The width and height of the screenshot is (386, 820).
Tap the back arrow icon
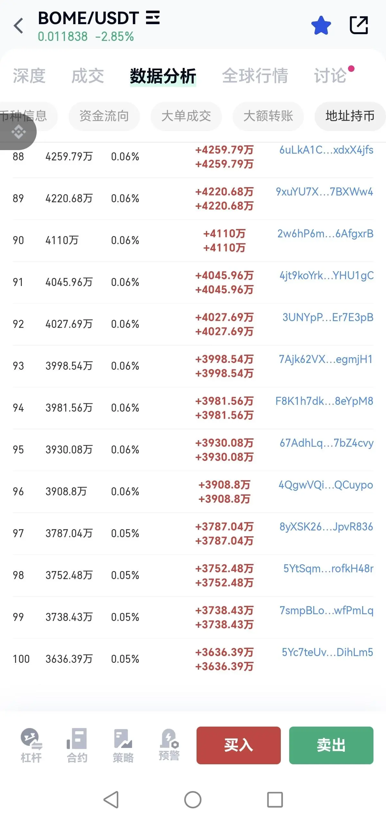pos(19,25)
